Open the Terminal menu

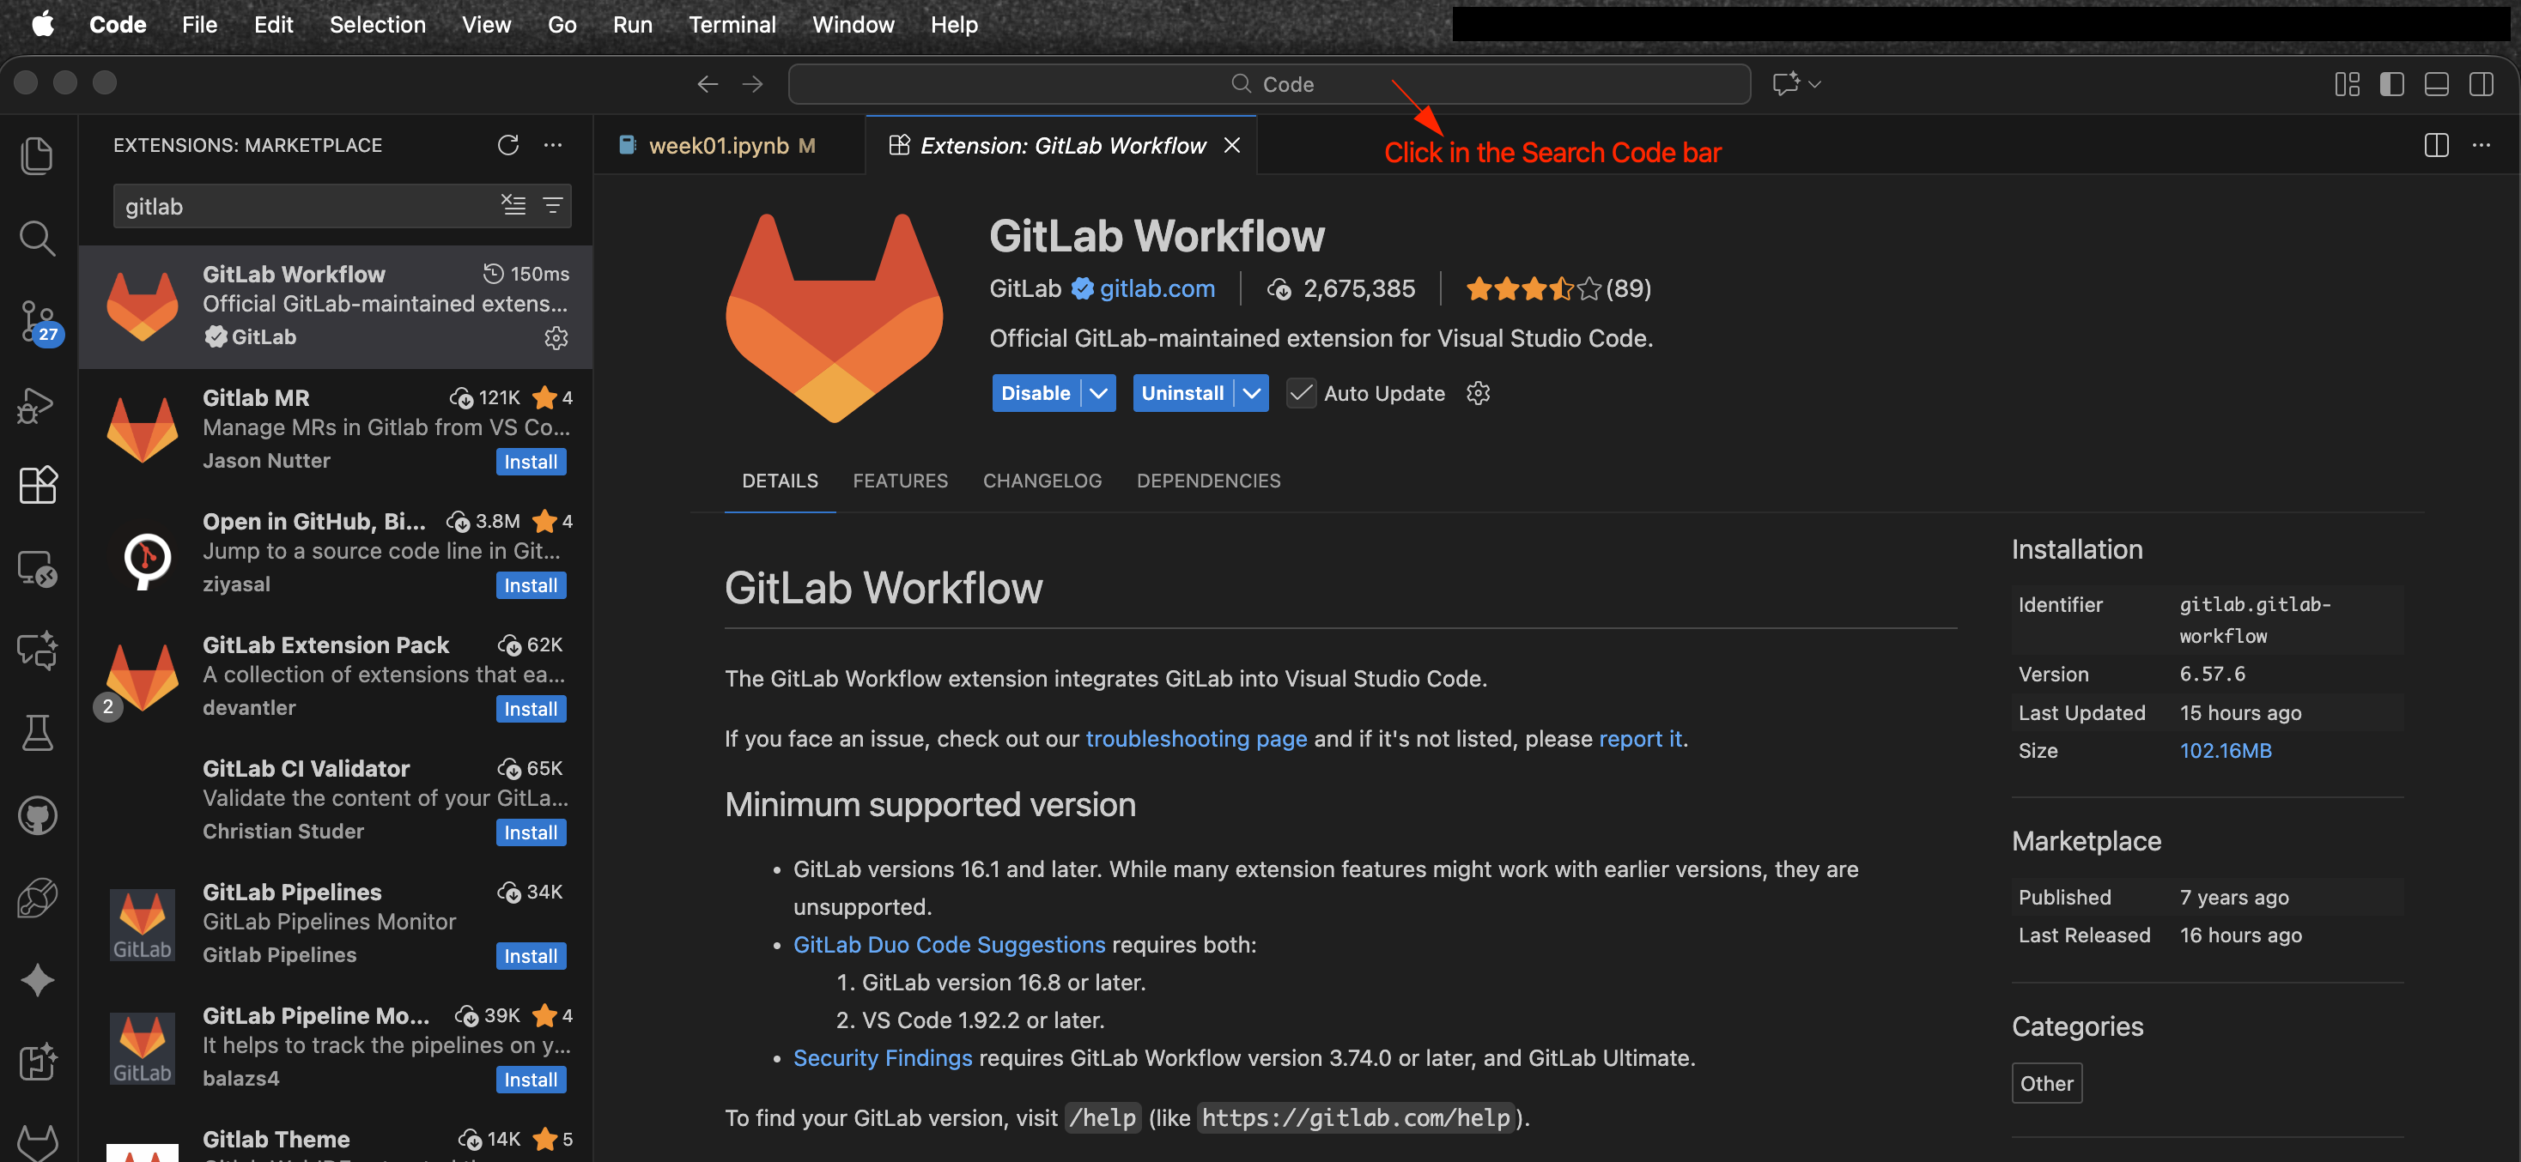coord(732,24)
